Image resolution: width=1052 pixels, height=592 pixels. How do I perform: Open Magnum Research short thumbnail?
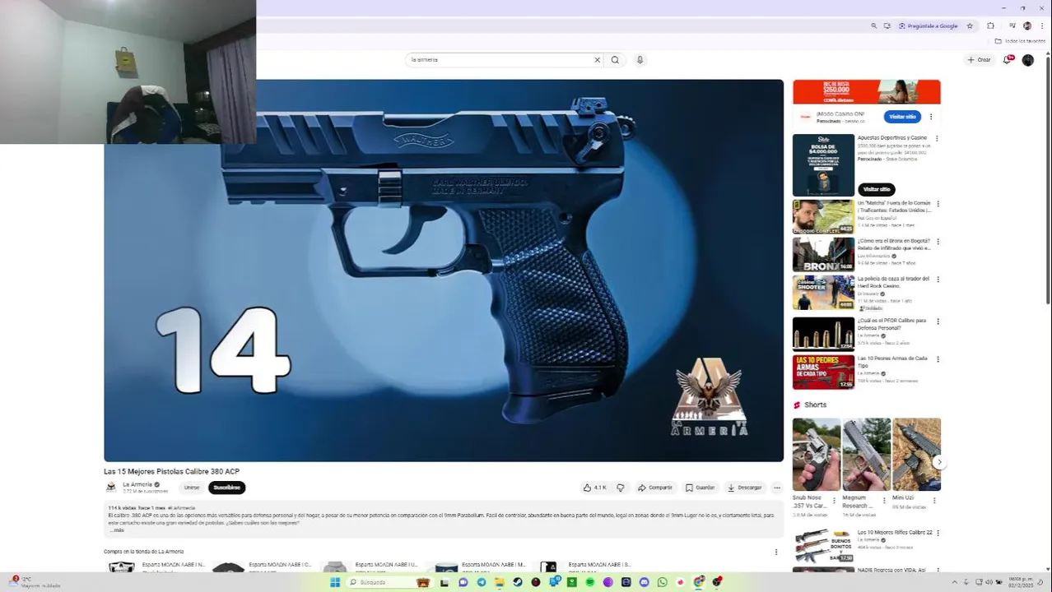pos(867,455)
